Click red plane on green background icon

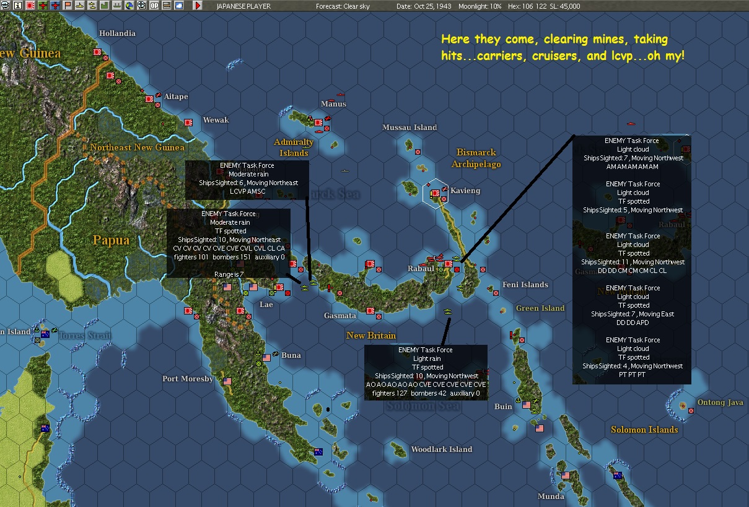(x=43, y=5)
